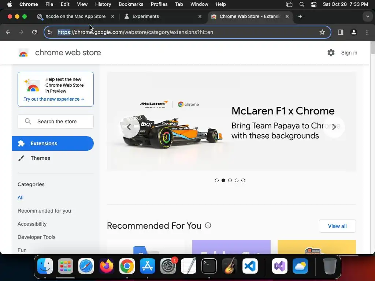Open the History menu
The height and width of the screenshot is (281, 375).
point(103,4)
